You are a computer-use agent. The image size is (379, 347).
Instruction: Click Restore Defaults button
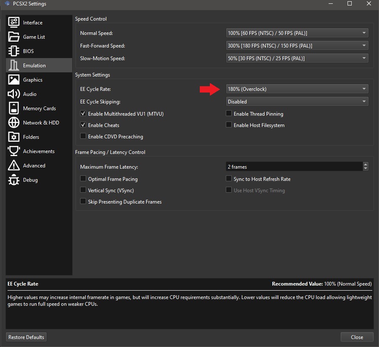click(26, 337)
